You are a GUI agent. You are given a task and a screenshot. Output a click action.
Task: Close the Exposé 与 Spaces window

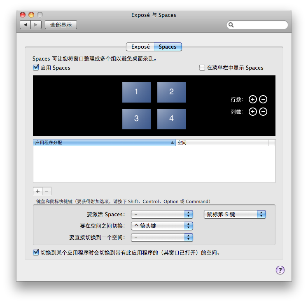[x=23, y=15]
